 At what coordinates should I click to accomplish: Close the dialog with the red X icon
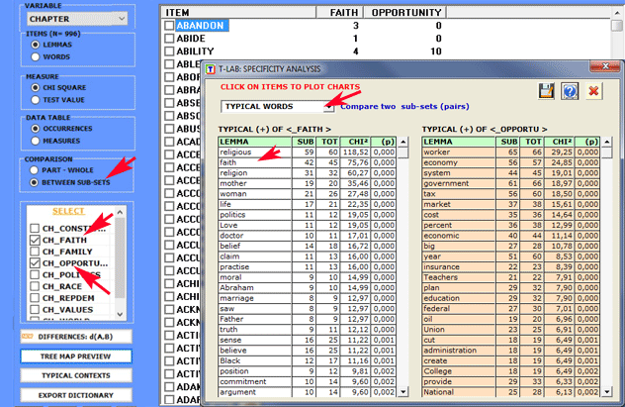593,91
